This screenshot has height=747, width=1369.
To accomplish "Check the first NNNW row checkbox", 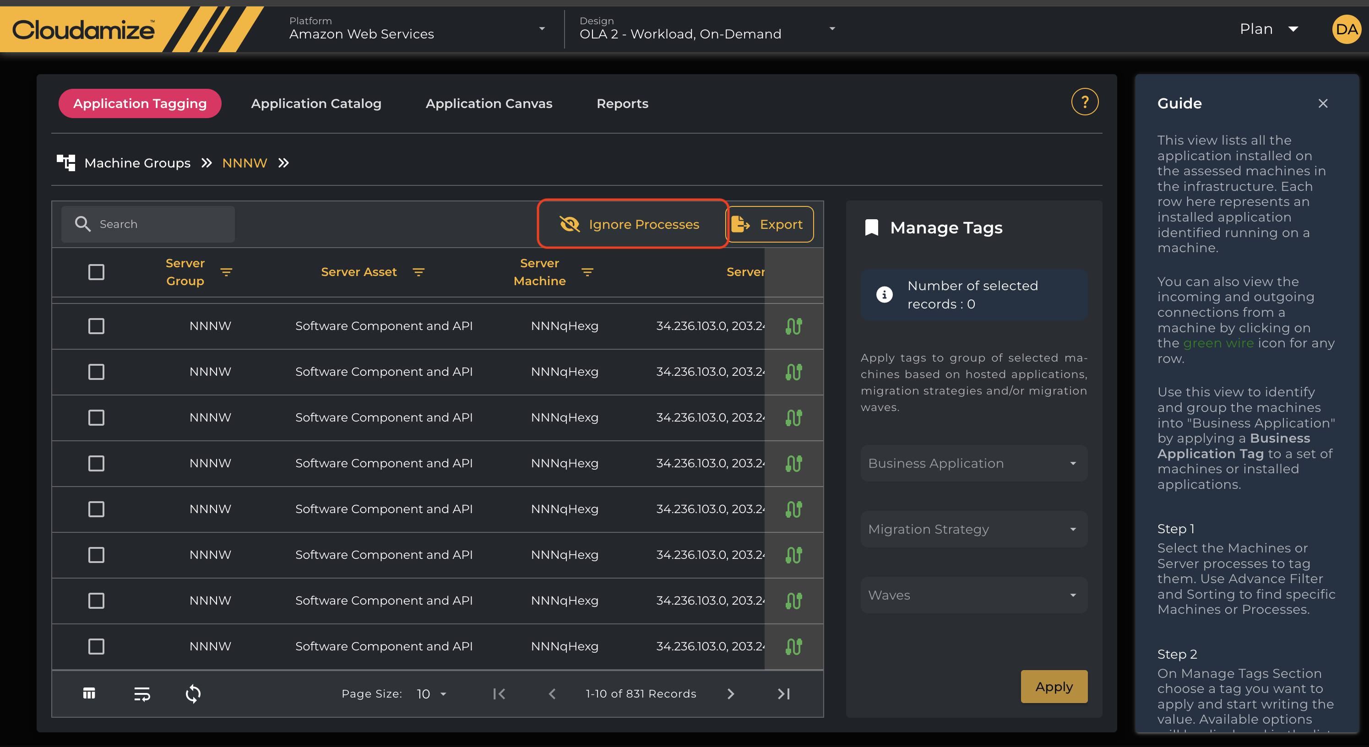I will [x=96, y=326].
